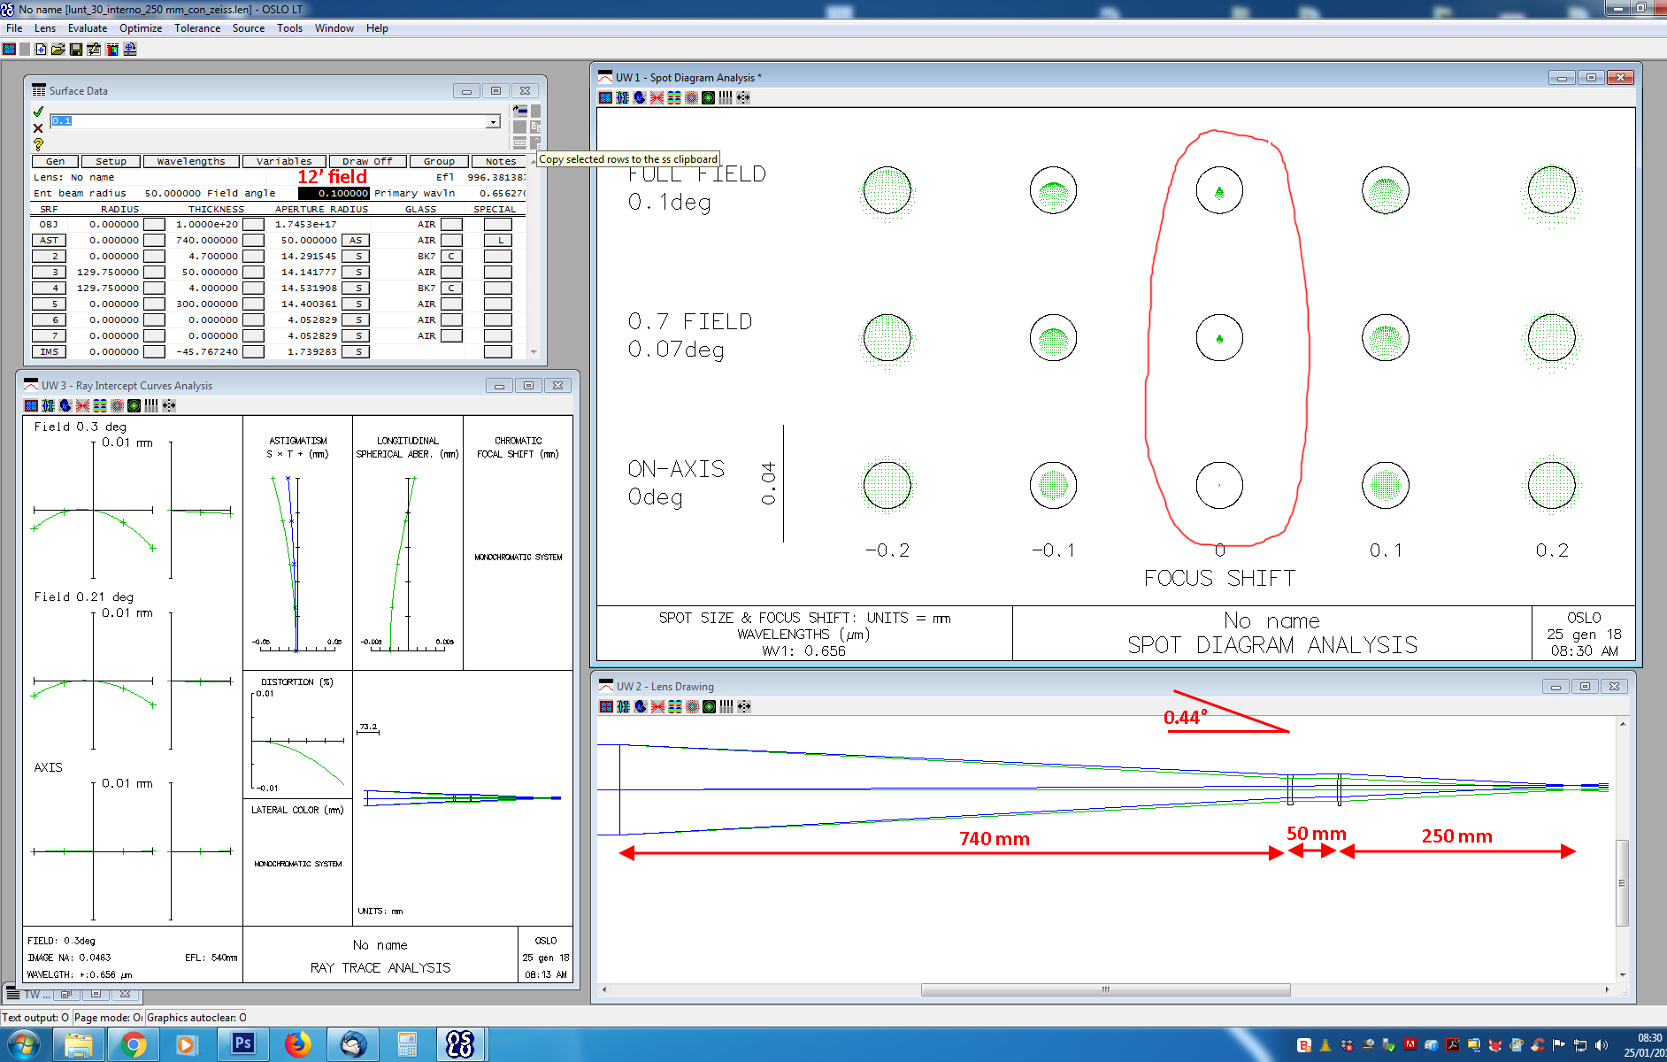This screenshot has width=1667, height=1062.
Task: Open the AS aperture options on AST row
Action: [x=356, y=240]
